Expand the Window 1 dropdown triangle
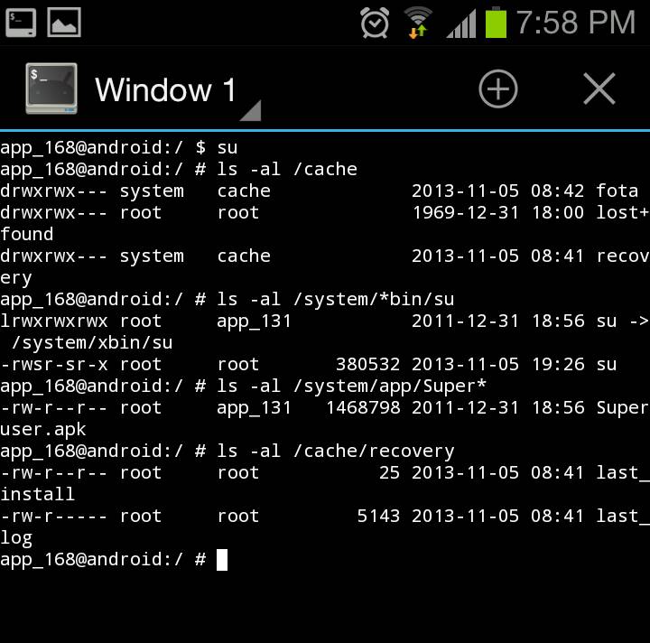 [250, 110]
